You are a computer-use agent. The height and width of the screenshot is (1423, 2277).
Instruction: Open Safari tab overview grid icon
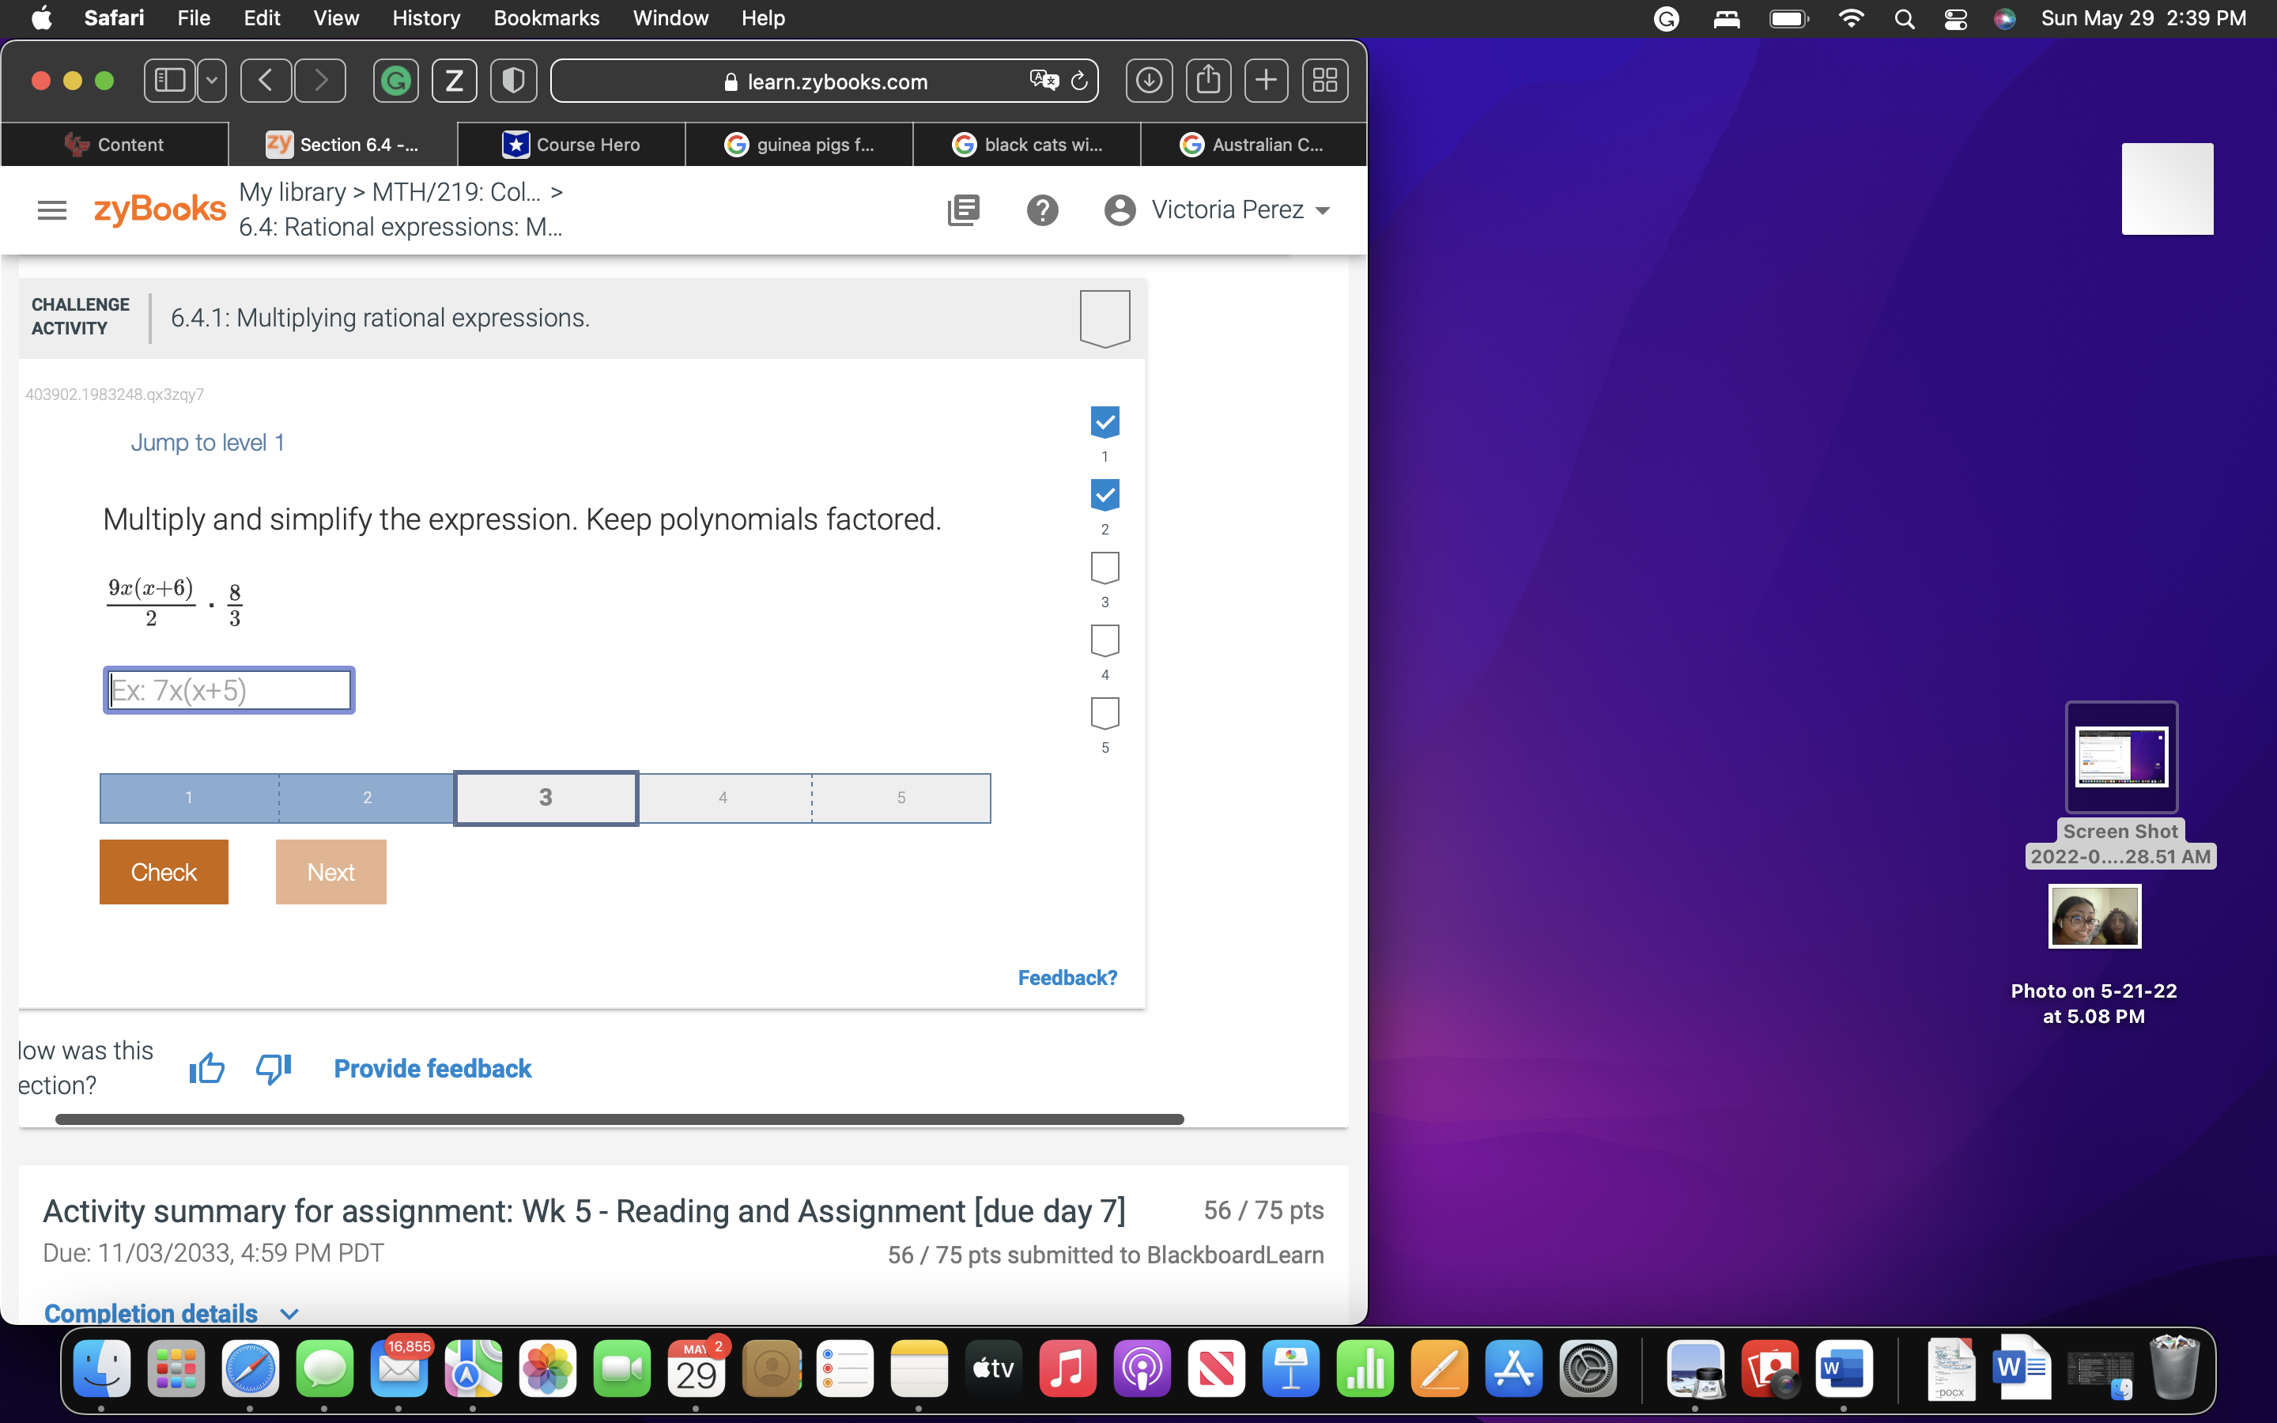[1325, 80]
